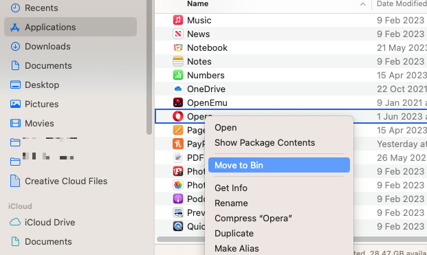Click the OneDrive cloud icon
427x255 pixels.
(x=178, y=89)
